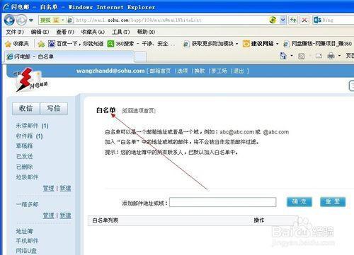Log out using the 退出 link
Image resolution: width=354 pixels, height=255 pixels.
tap(239, 71)
